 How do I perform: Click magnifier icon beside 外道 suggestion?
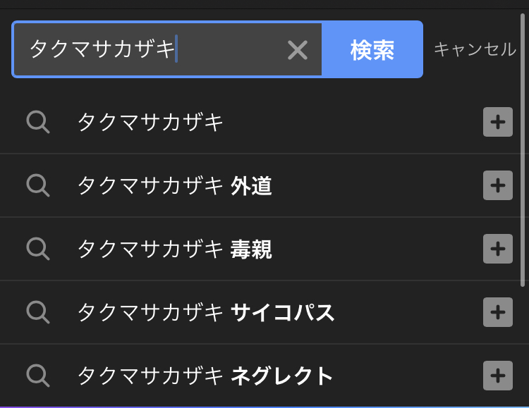[37, 185]
